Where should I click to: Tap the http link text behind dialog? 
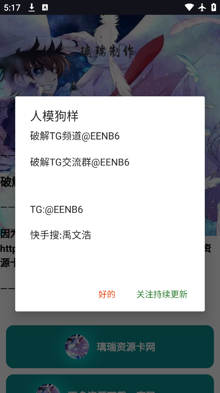[8, 248]
